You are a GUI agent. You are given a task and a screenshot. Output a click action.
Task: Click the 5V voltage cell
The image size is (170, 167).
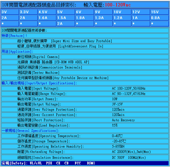66,12
